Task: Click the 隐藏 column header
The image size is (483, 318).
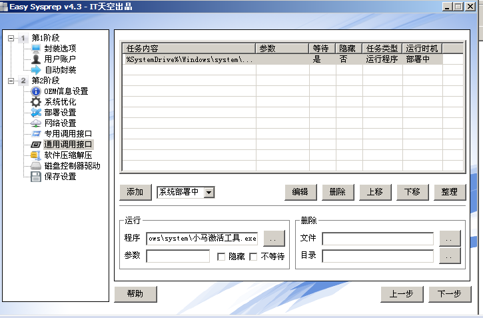Action: [x=349, y=49]
